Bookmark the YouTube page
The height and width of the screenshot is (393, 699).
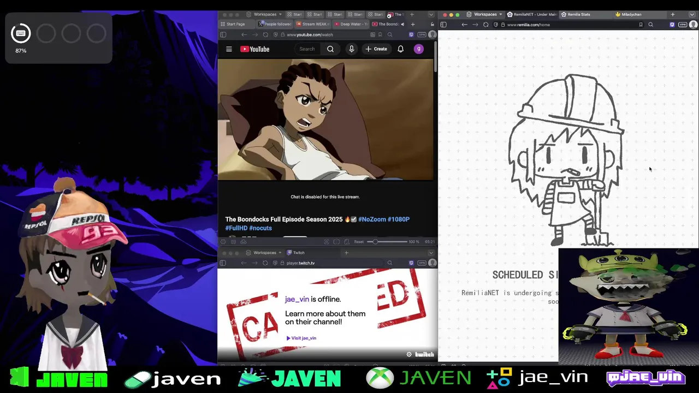click(x=380, y=35)
